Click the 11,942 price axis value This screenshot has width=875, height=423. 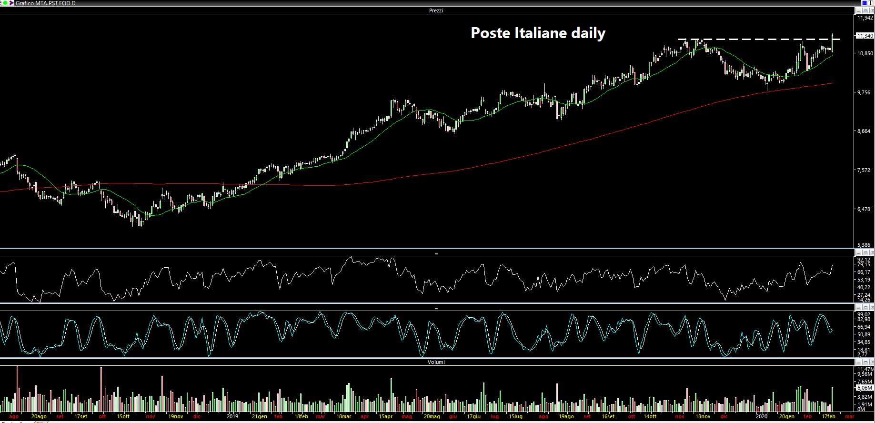coord(865,18)
